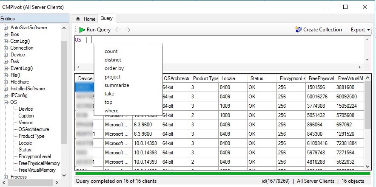Select FreePhysicalMemory under the OS node
Image resolution: width=376 pixels, height=187 pixels.
39,163
